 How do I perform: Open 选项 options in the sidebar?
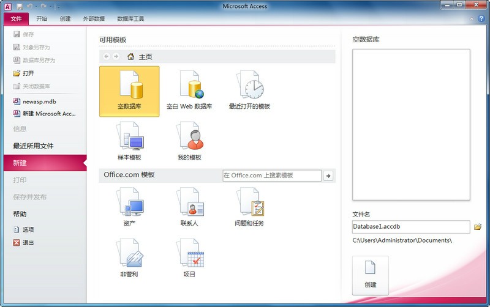pos(23,229)
